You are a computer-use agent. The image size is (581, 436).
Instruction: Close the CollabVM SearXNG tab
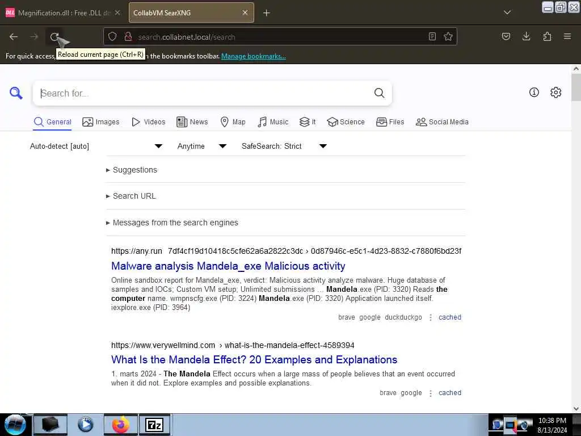[x=245, y=12]
